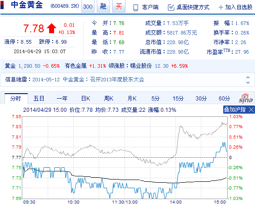Select the 分时 intraday tab
The image size is (255, 205).
pyautogui.click(x=16, y=99)
